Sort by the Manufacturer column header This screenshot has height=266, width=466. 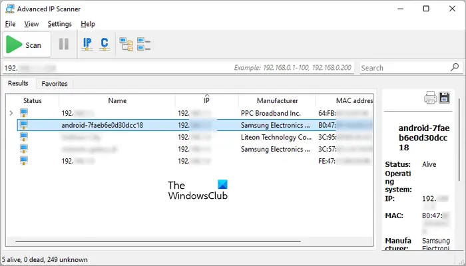pyautogui.click(x=278, y=100)
